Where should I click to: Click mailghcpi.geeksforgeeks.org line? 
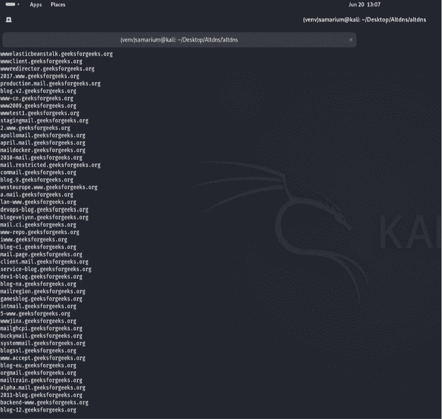pyautogui.click(x=41, y=328)
